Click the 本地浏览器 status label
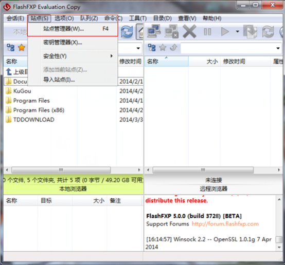 [73, 189]
